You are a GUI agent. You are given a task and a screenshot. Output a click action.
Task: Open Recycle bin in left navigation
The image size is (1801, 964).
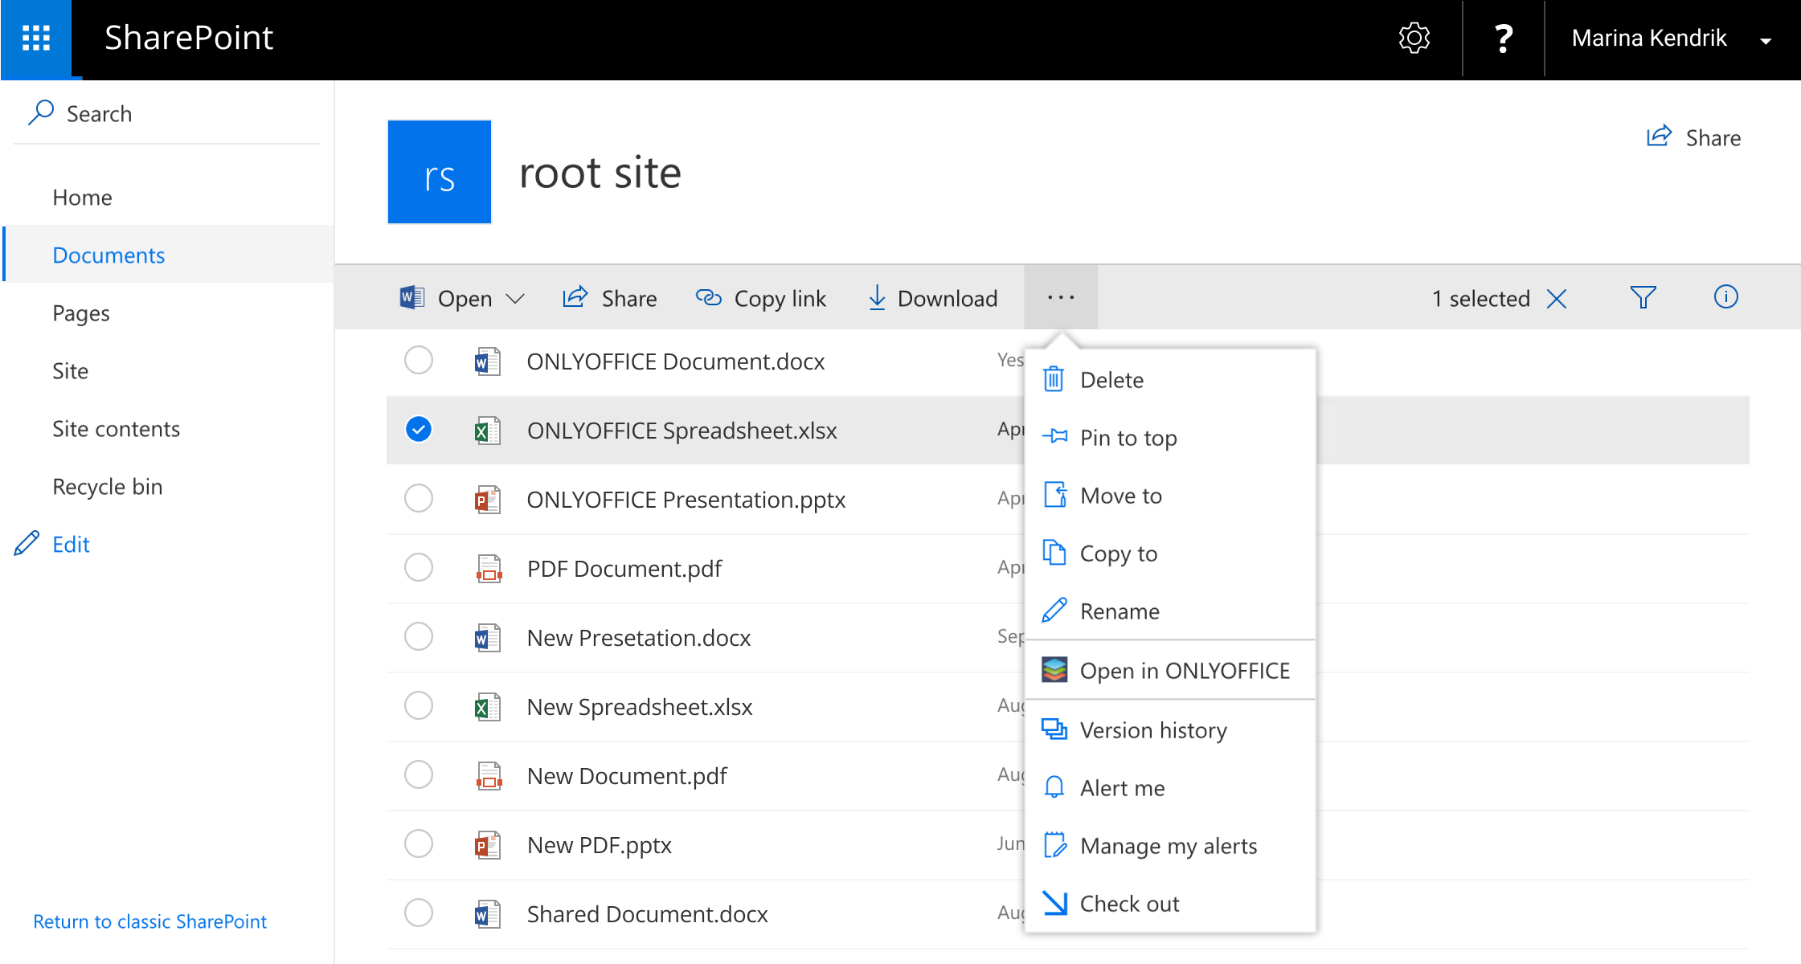(x=108, y=487)
